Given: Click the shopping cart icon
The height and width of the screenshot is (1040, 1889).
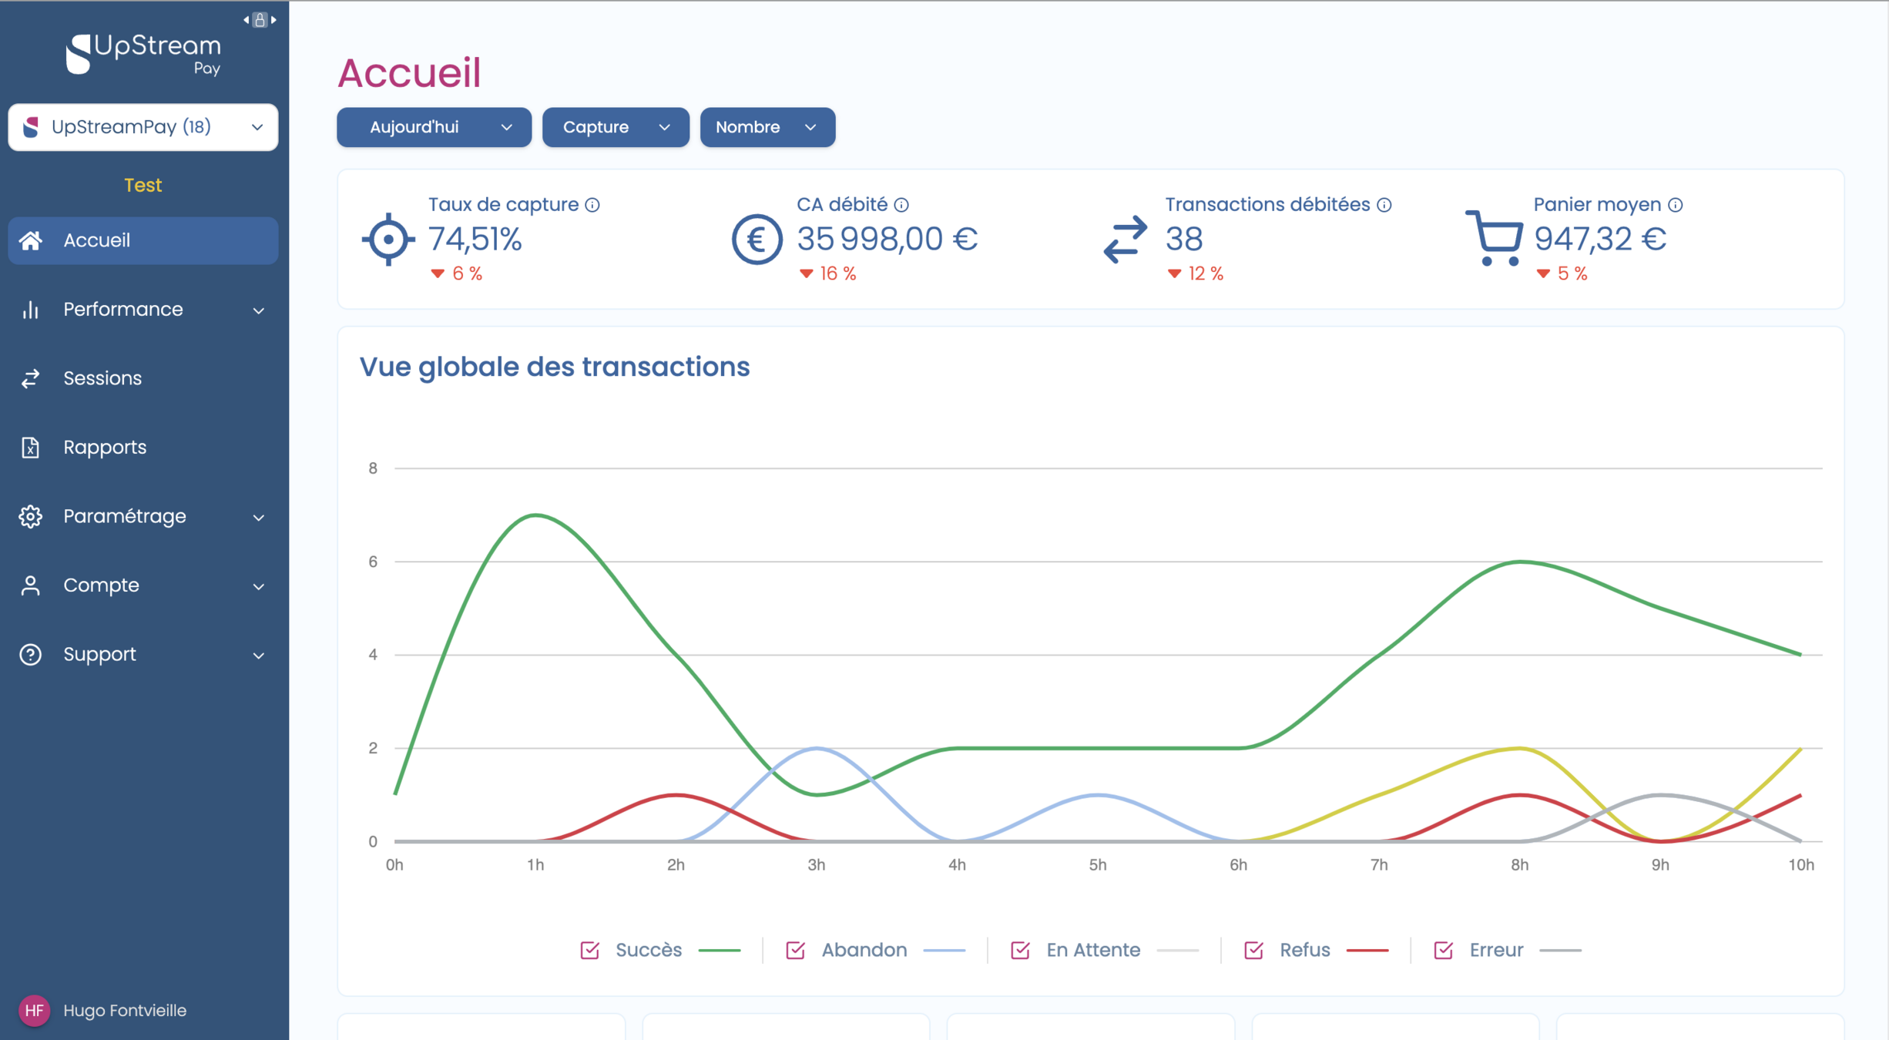Looking at the screenshot, I should (x=1494, y=238).
